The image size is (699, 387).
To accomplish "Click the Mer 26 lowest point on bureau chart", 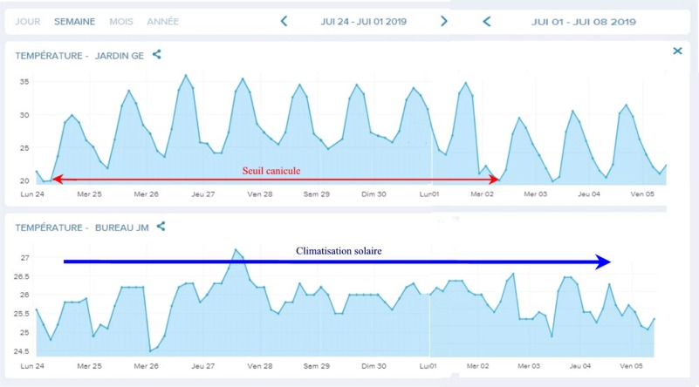I will pos(150,351).
